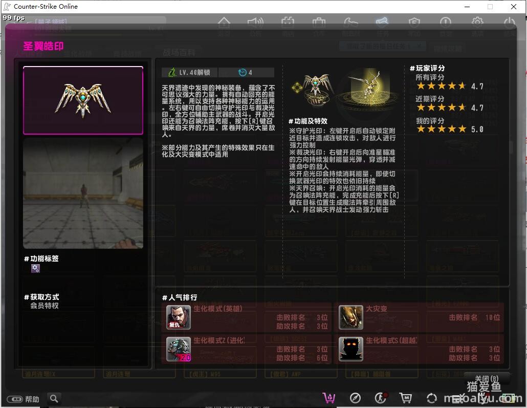The width and height of the screenshot is (527, 408).
Task: Click the gear function tag icon
Action: (x=35, y=268)
